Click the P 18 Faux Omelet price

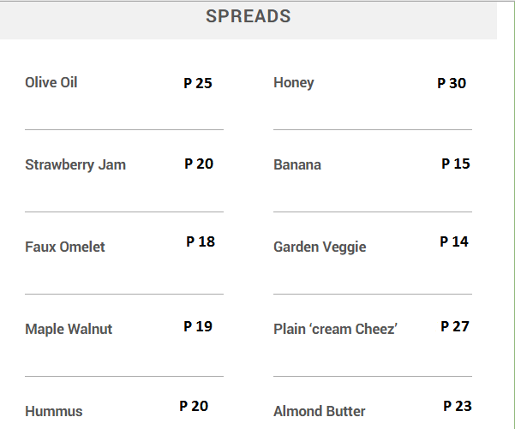[201, 241]
